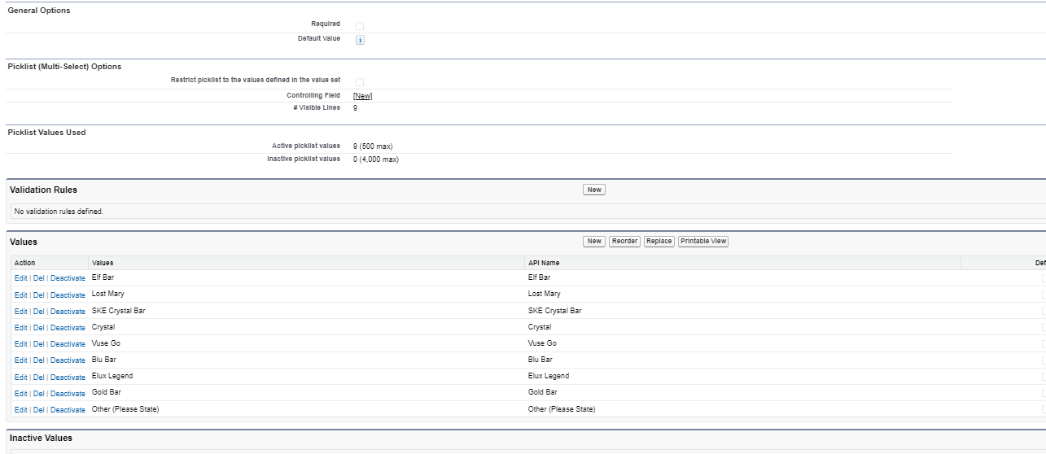Delete the Gold Bar value

[39, 394]
